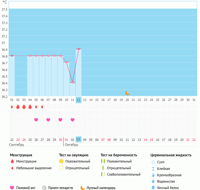Select the 36.9 temperature point on day 12
The image size is (200, 190).
coord(79,49)
